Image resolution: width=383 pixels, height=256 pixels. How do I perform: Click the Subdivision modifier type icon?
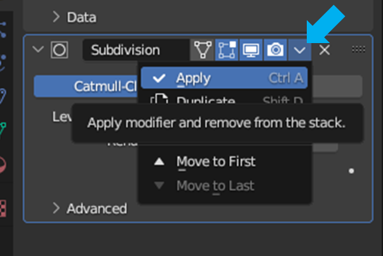click(x=59, y=50)
